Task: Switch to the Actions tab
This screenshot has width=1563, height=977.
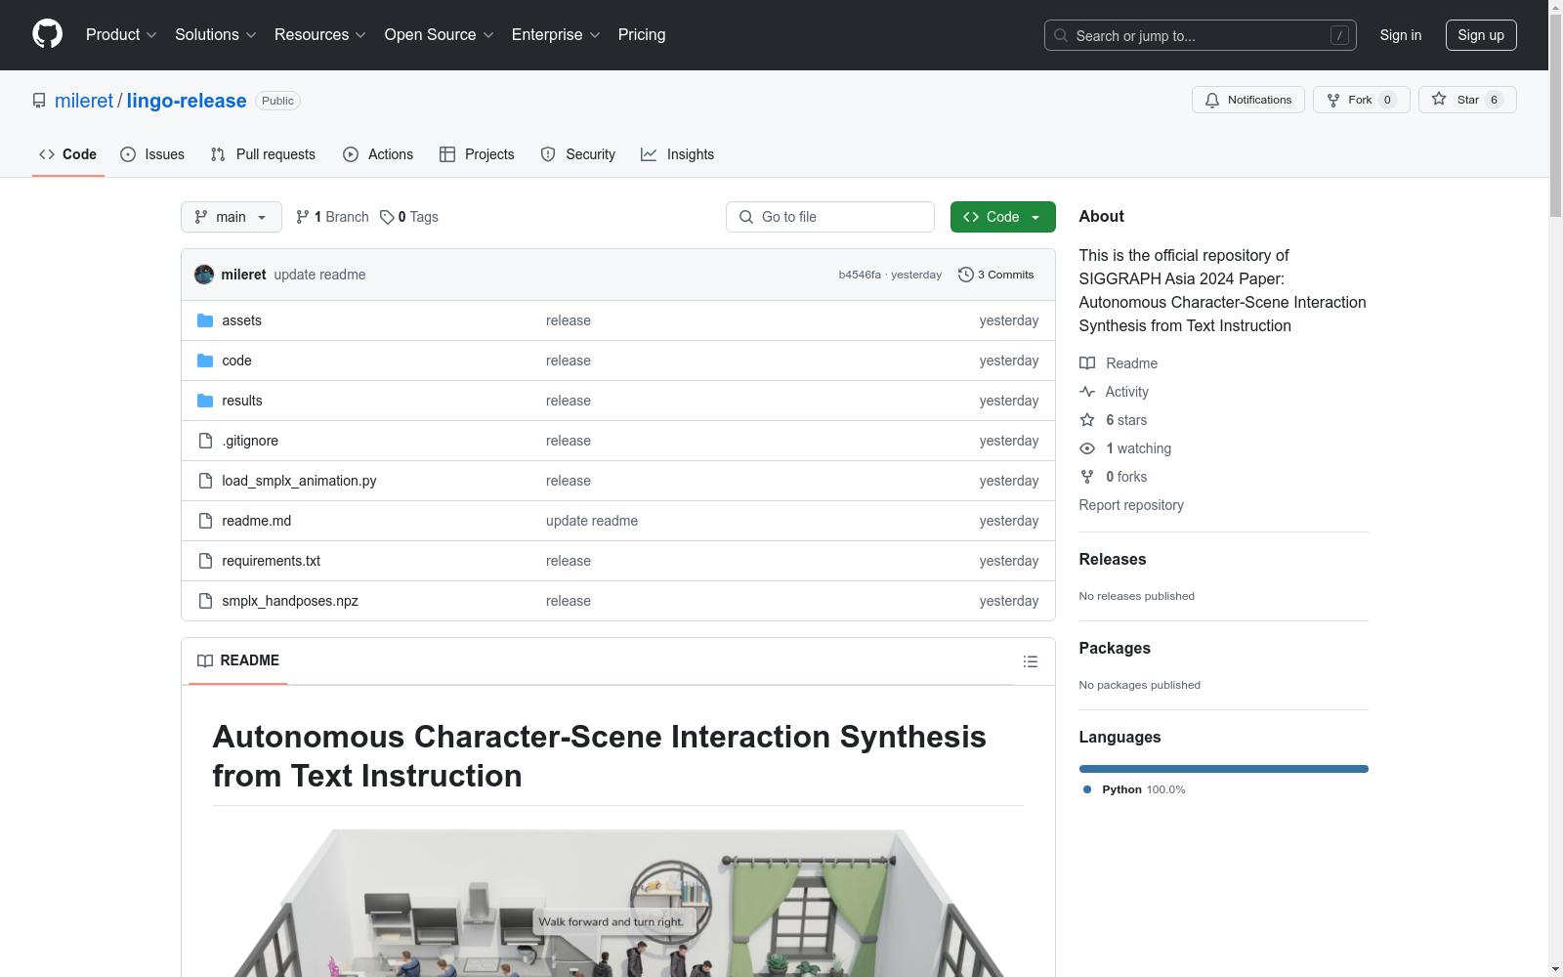Action: point(378,154)
